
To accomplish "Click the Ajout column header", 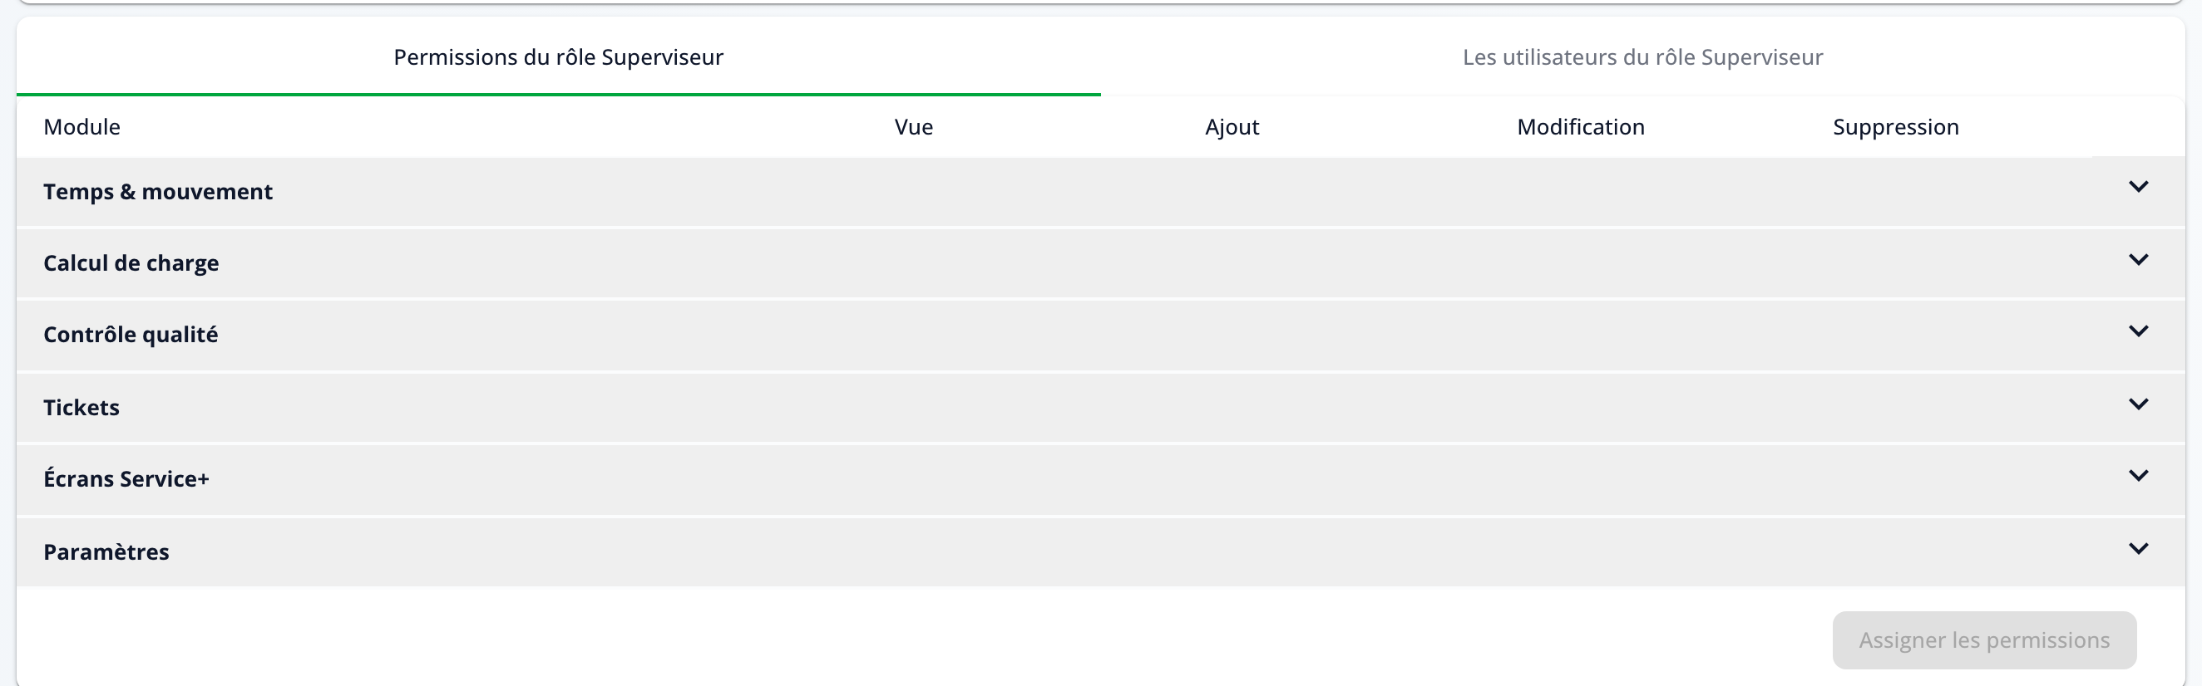I will [x=1232, y=127].
